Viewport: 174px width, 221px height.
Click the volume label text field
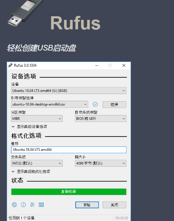(x=69, y=150)
